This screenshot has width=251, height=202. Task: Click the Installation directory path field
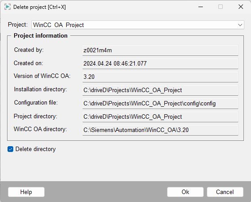tap(160, 90)
